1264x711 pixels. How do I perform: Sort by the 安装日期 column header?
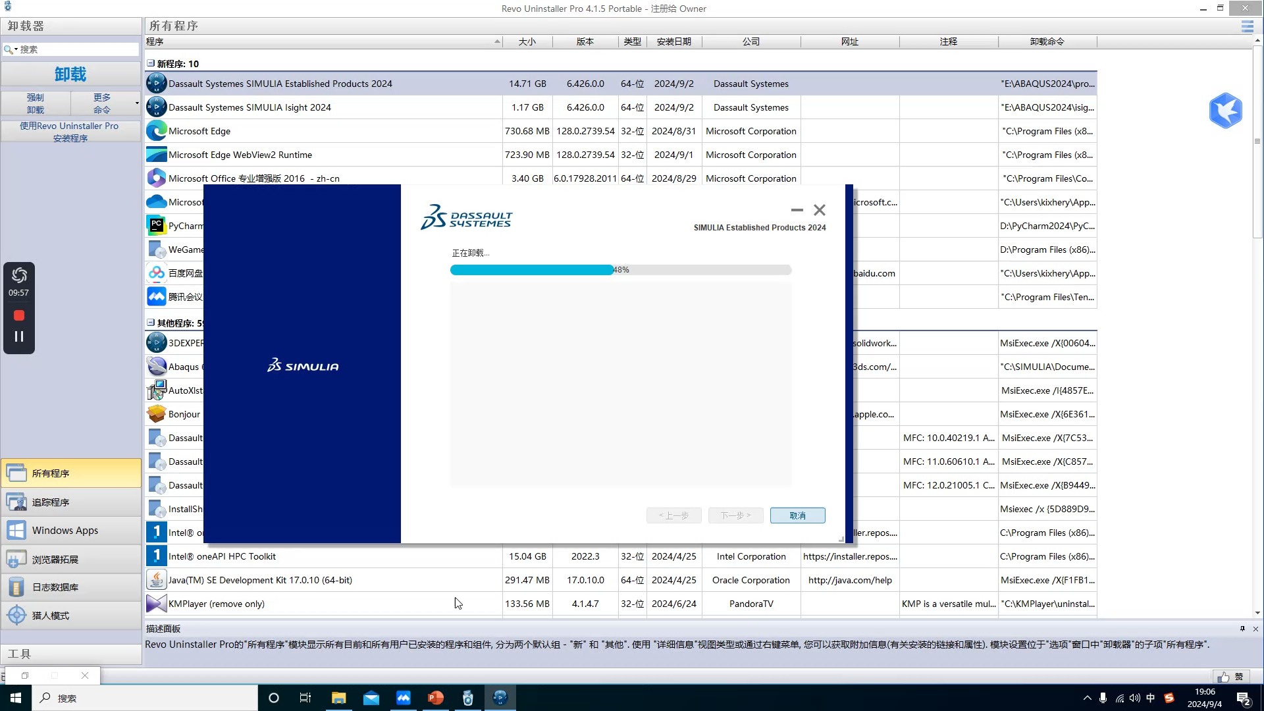(674, 41)
